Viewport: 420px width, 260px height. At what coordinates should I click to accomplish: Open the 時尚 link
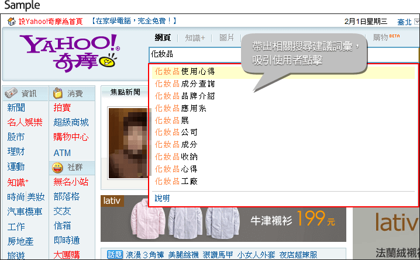[x=16, y=197]
